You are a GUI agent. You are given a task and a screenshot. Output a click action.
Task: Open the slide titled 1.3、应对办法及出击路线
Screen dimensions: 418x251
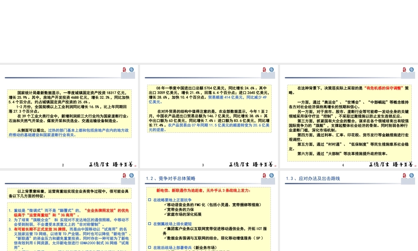tap(349, 211)
